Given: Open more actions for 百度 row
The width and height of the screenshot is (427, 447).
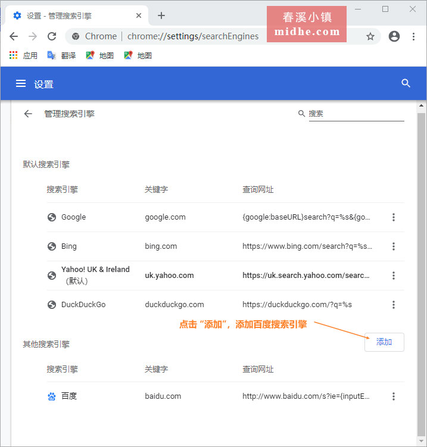Looking at the screenshot, I should (393, 396).
